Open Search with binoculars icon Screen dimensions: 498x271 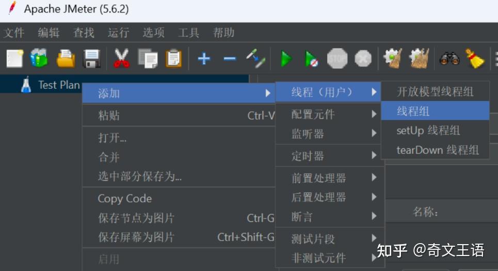coord(449,59)
